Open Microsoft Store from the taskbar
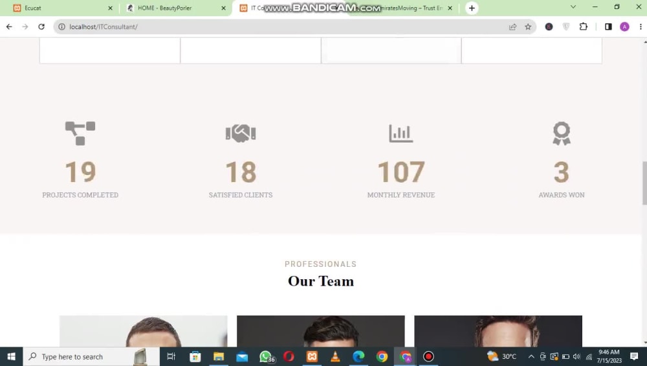The image size is (647, 366). pyautogui.click(x=195, y=356)
